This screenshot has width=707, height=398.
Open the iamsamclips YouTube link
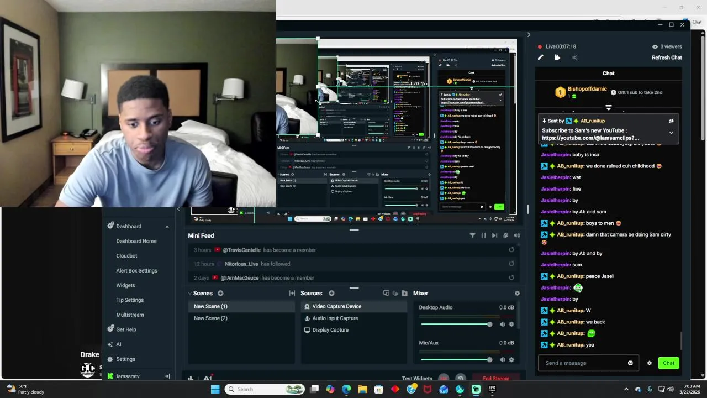(590, 138)
